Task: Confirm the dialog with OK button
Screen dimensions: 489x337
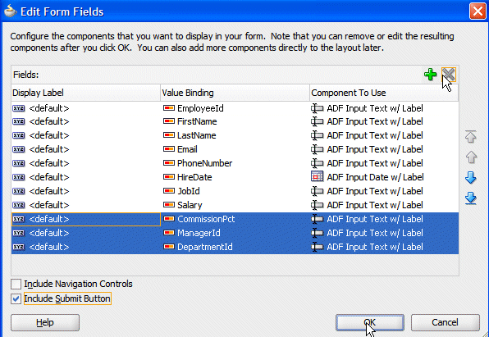Action: tap(370, 322)
